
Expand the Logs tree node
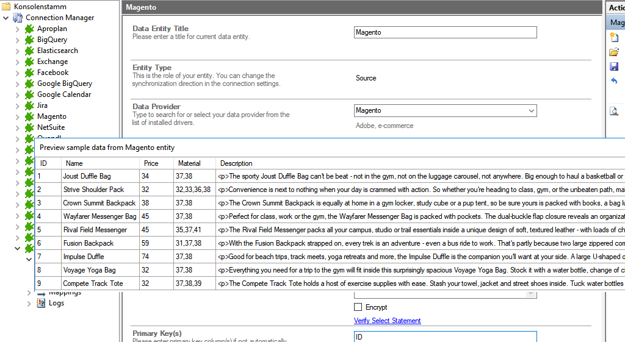pos(29,303)
